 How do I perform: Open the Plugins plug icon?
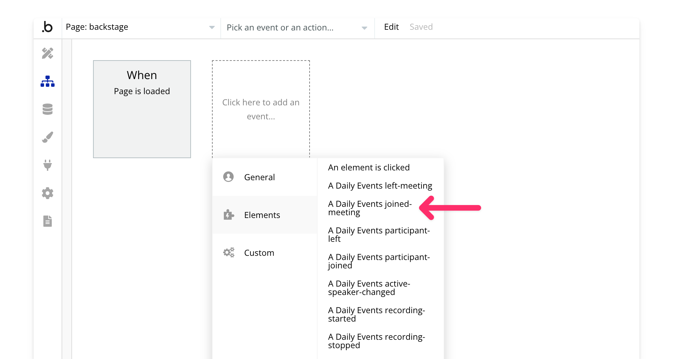click(48, 165)
